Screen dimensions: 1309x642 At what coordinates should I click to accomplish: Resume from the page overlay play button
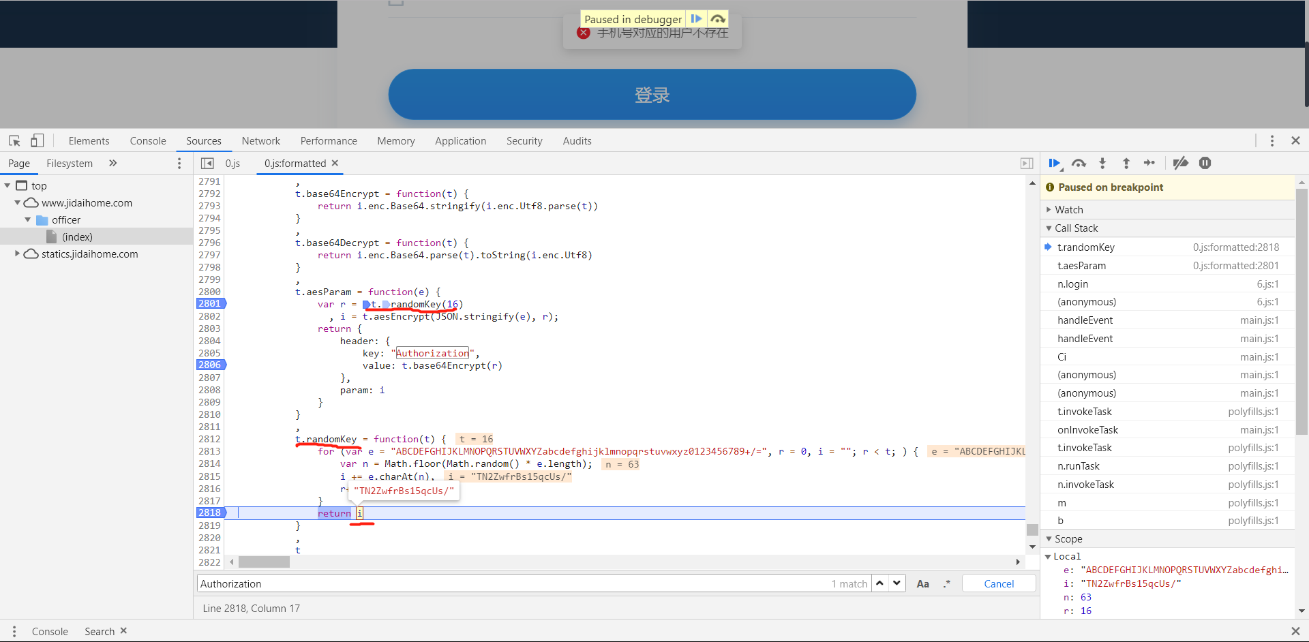696,19
